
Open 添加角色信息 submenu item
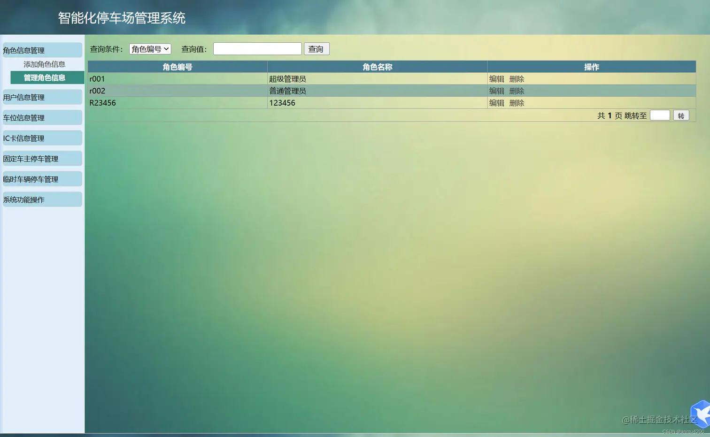pyautogui.click(x=45, y=64)
